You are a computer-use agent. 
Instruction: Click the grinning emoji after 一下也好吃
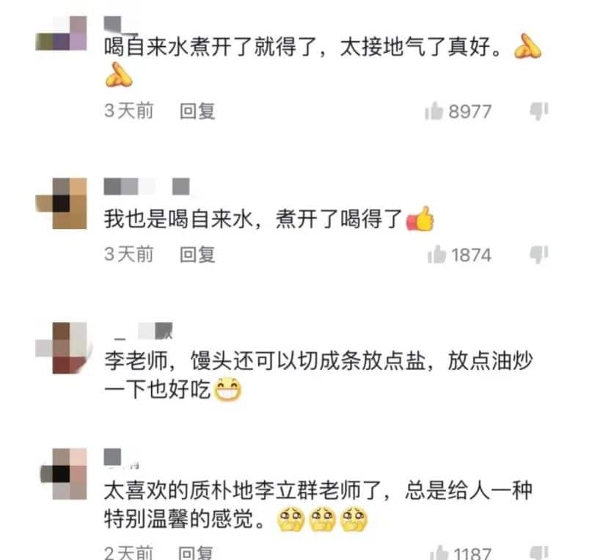pyautogui.click(x=227, y=390)
